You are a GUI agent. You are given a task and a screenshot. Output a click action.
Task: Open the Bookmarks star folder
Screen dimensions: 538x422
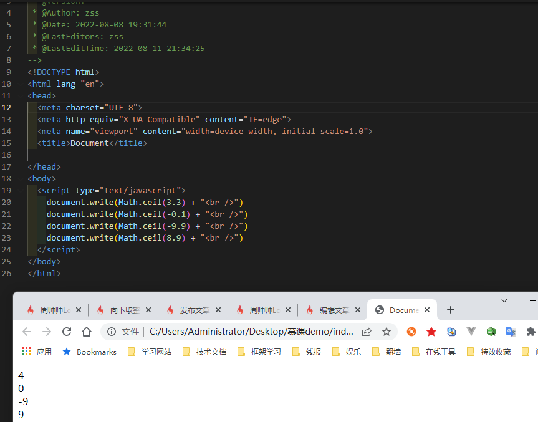coord(90,352)
